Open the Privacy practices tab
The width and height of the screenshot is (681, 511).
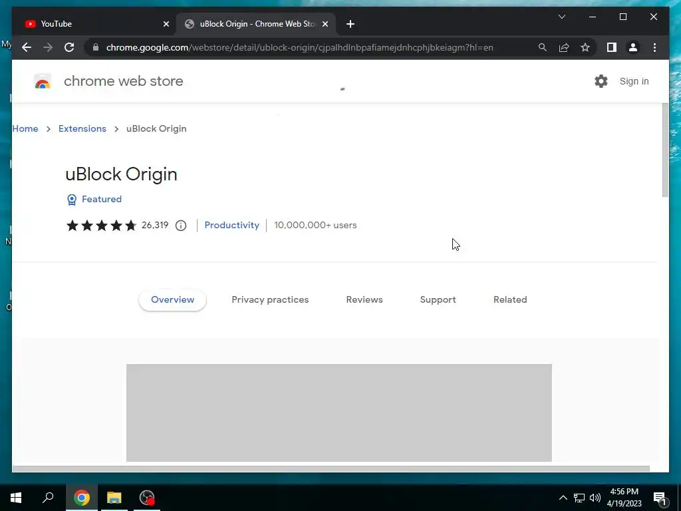click(270, 300)
